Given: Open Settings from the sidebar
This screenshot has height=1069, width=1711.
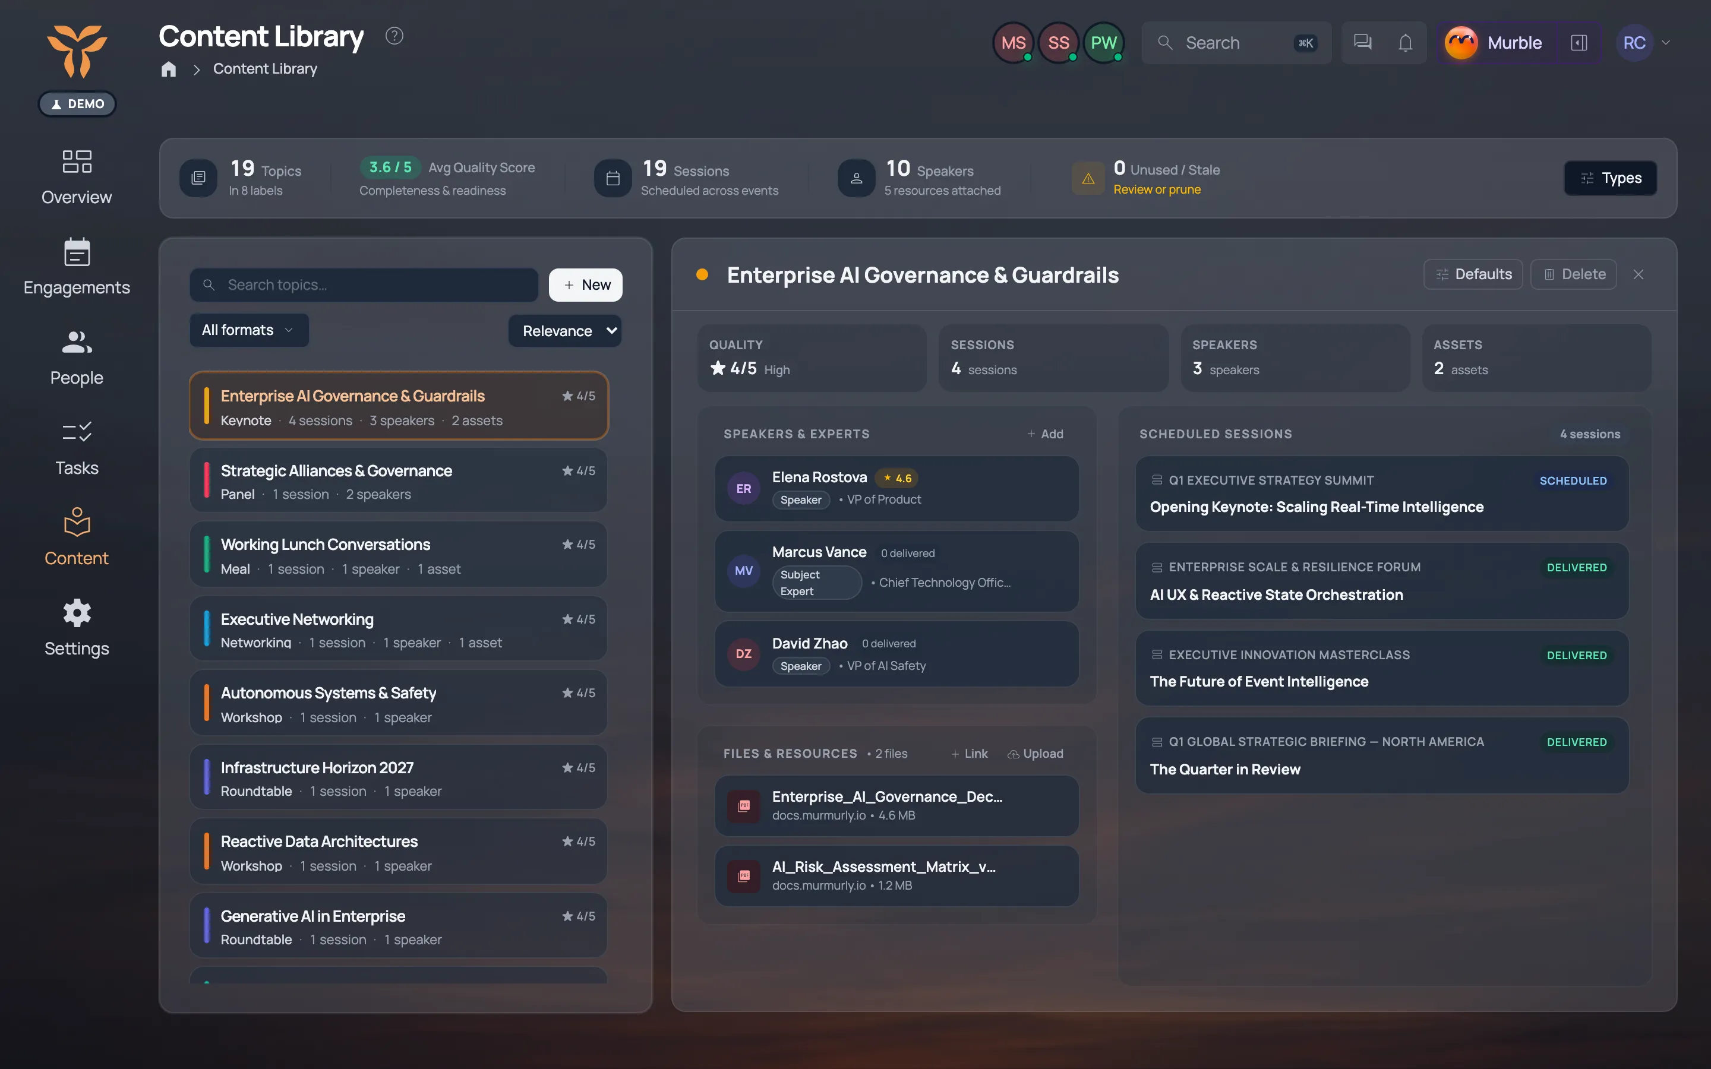Looking at the screenshot, I should pyautogui.click(x=77, y=628).
